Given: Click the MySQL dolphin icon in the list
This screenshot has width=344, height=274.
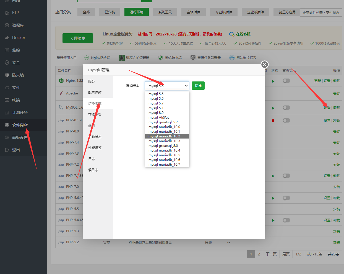Looking at the screenshot, I should pyautogui.click(x=61, y=107).
